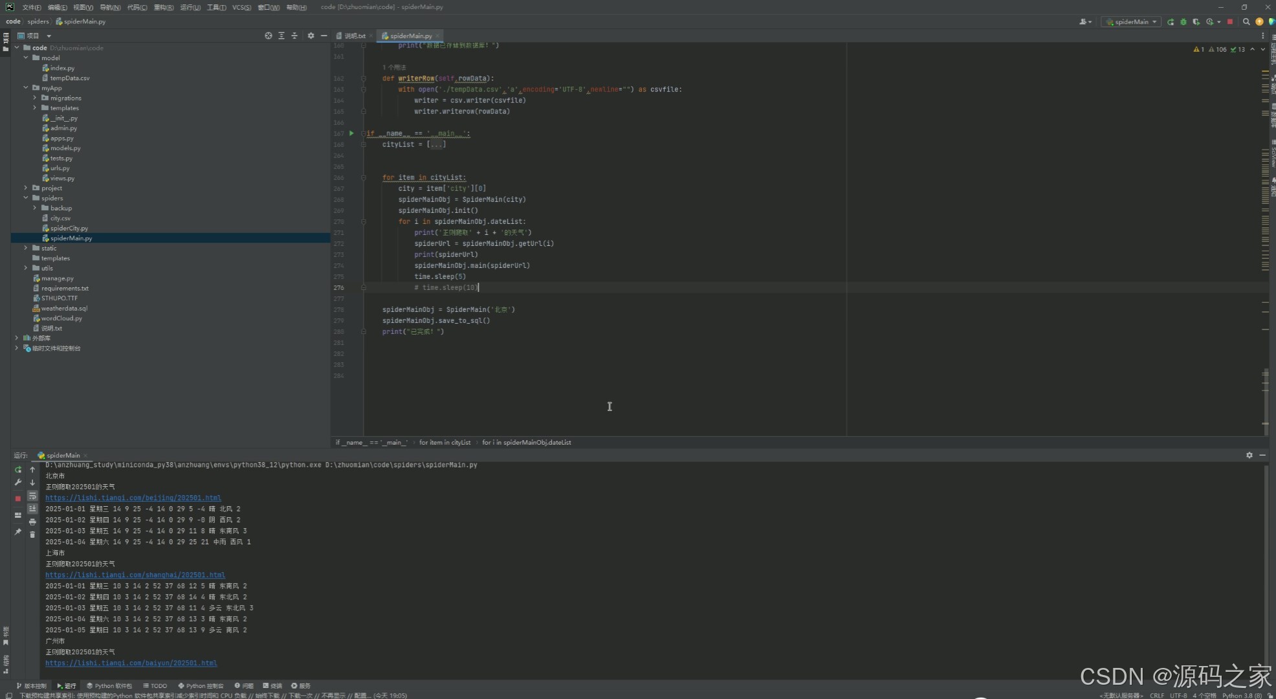This screenshot has height=699, width=1276.
Task: Run spiderMain with coverage
Action: 1196,22
